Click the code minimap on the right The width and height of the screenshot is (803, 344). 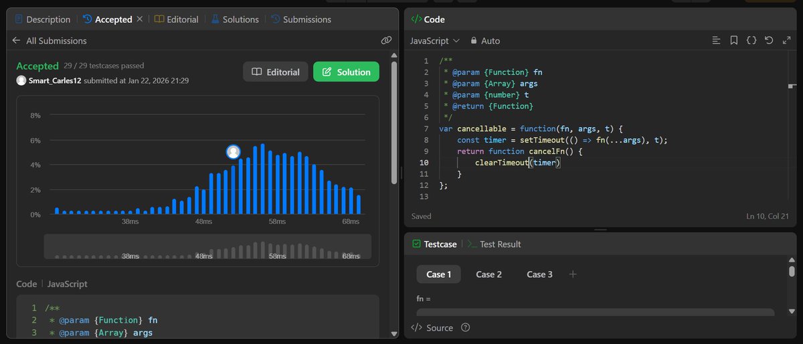[x=792, y=86]
